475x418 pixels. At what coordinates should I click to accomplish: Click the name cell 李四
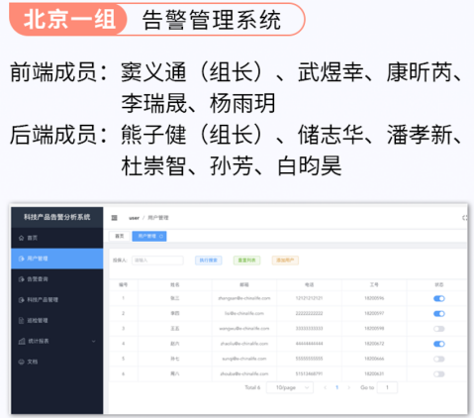tap(175, 313)
